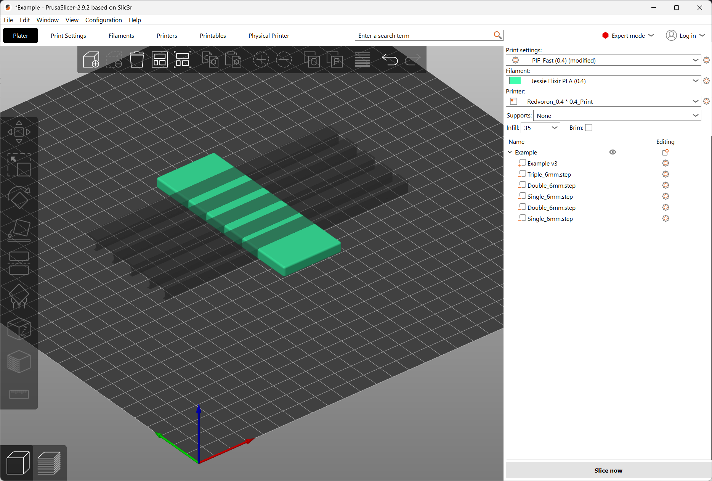Viewport: 712px width, 481px height.
Task: Toggle visibility of the Example object
Action: point(613,152)
